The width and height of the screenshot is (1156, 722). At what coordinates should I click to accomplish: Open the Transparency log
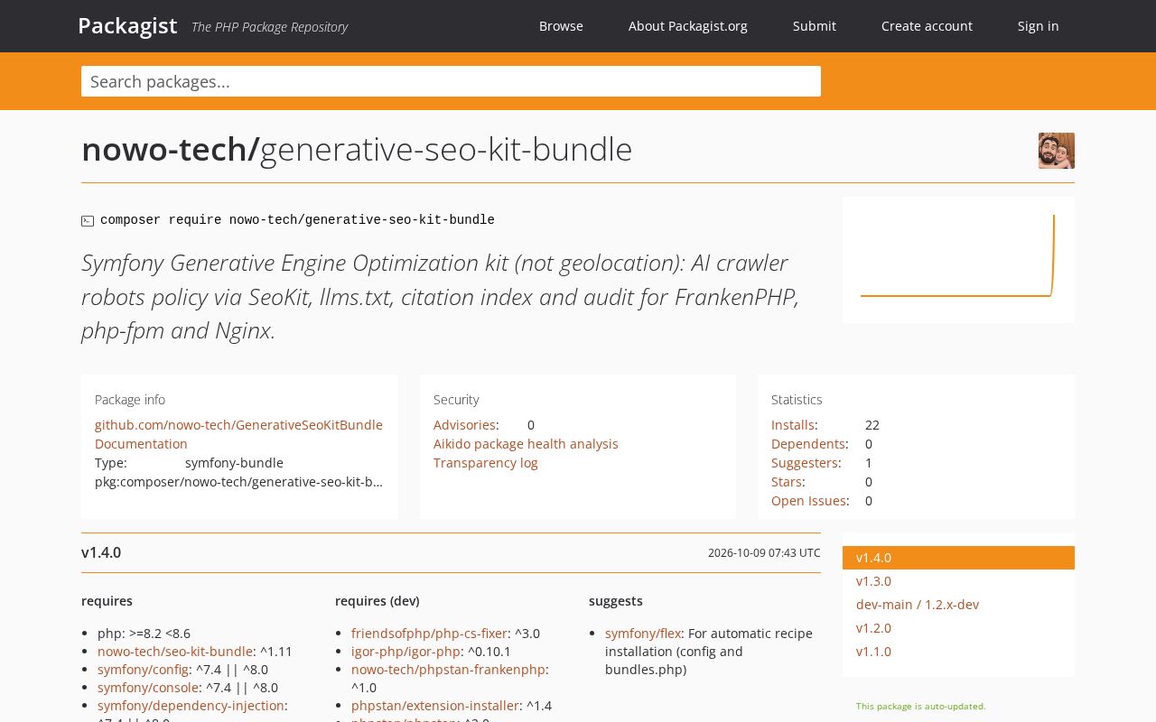point(486,463)
